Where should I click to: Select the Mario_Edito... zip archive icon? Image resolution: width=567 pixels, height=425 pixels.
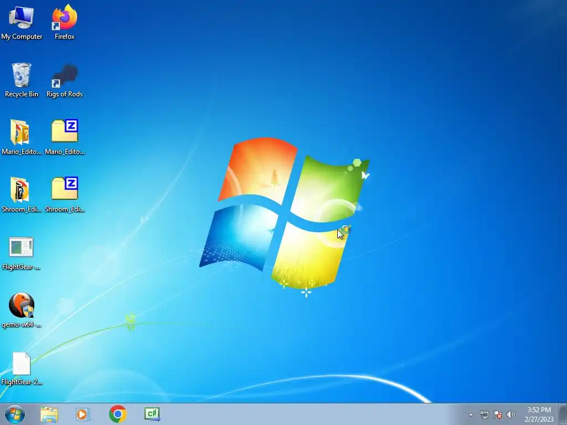pyautogui.click(x=65, y=131)
